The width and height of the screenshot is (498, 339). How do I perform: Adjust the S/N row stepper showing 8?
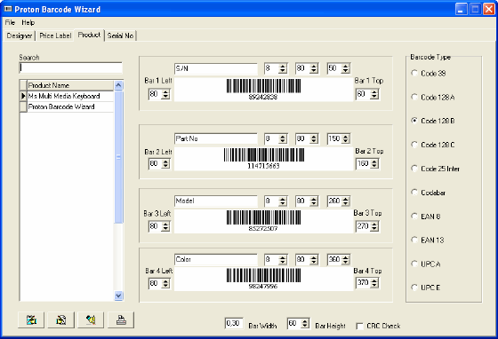[283, 68]
